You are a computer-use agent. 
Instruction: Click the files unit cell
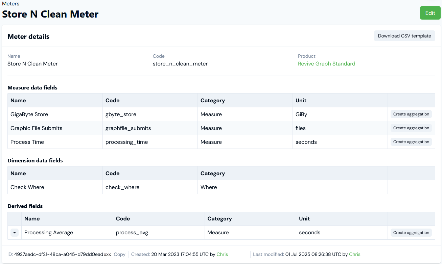point(340,128)
